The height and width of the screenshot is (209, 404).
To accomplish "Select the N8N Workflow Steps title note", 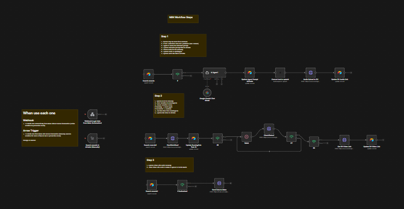I will point(183,19).
